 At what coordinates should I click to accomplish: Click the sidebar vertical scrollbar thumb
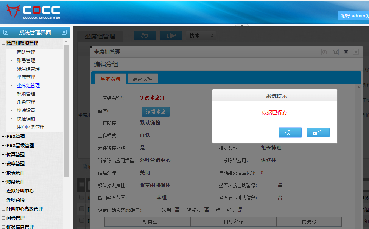(x=67, y=109)
